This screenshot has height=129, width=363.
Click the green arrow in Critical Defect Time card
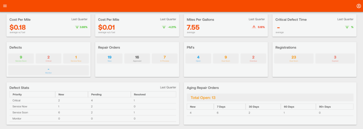pos(347,27)
